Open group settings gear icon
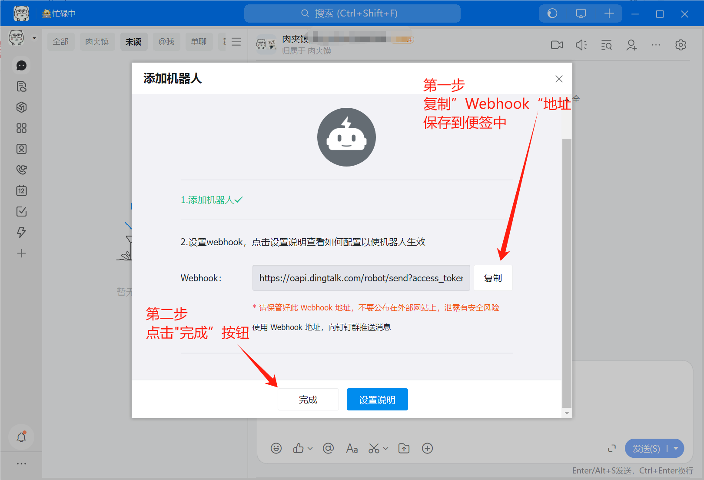 click(681, 45)
